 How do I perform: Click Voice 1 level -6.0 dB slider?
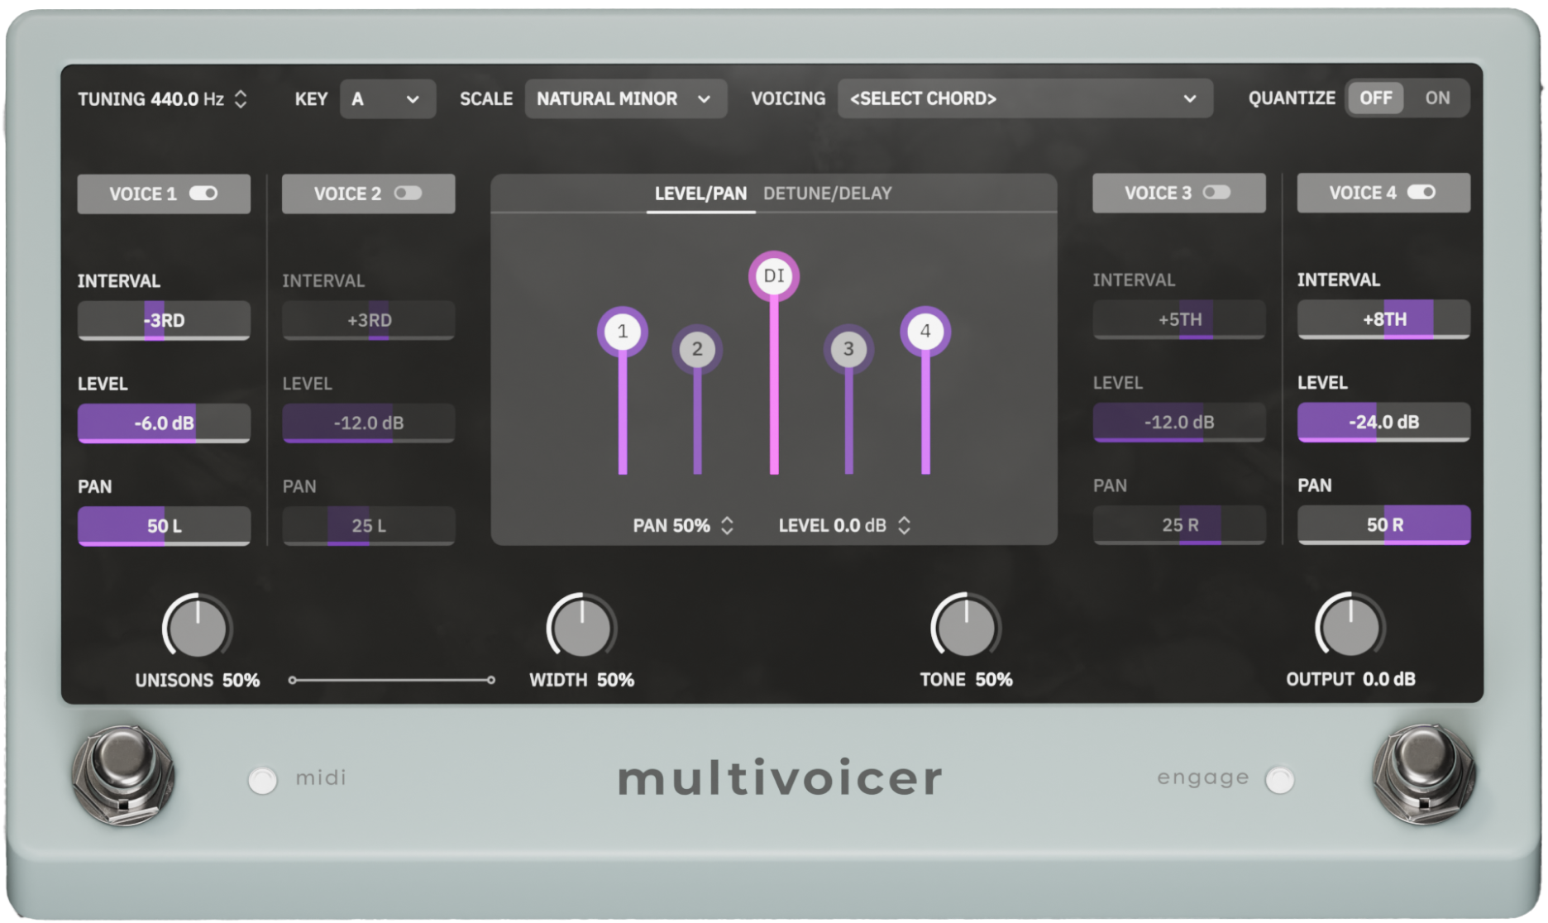click(164, 423)
